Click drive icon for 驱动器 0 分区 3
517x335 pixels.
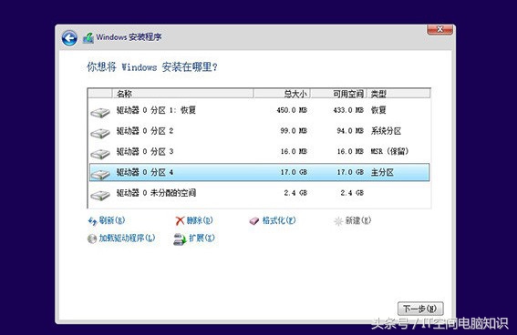click(100, 154)
